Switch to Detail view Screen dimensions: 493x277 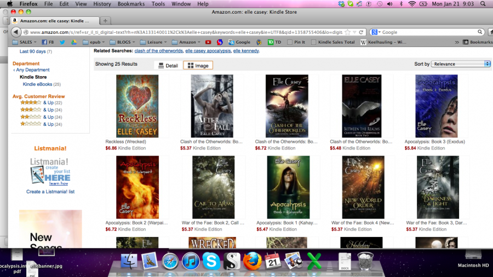click(168, 65)
